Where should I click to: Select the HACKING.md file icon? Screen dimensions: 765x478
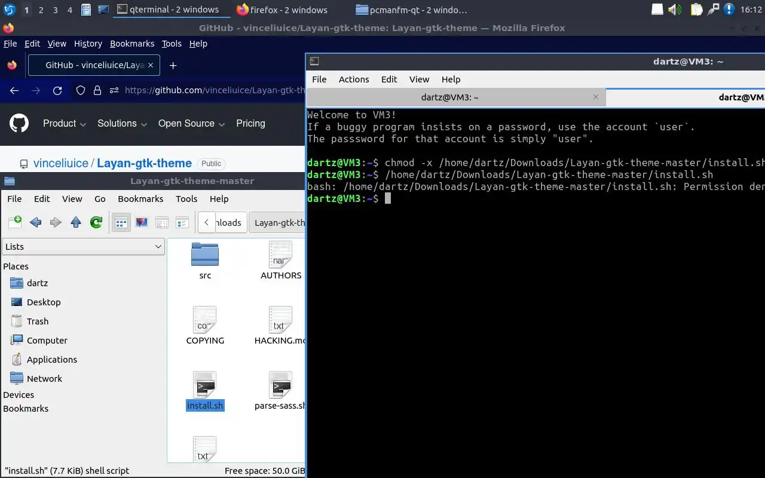(x=280, y=320)
